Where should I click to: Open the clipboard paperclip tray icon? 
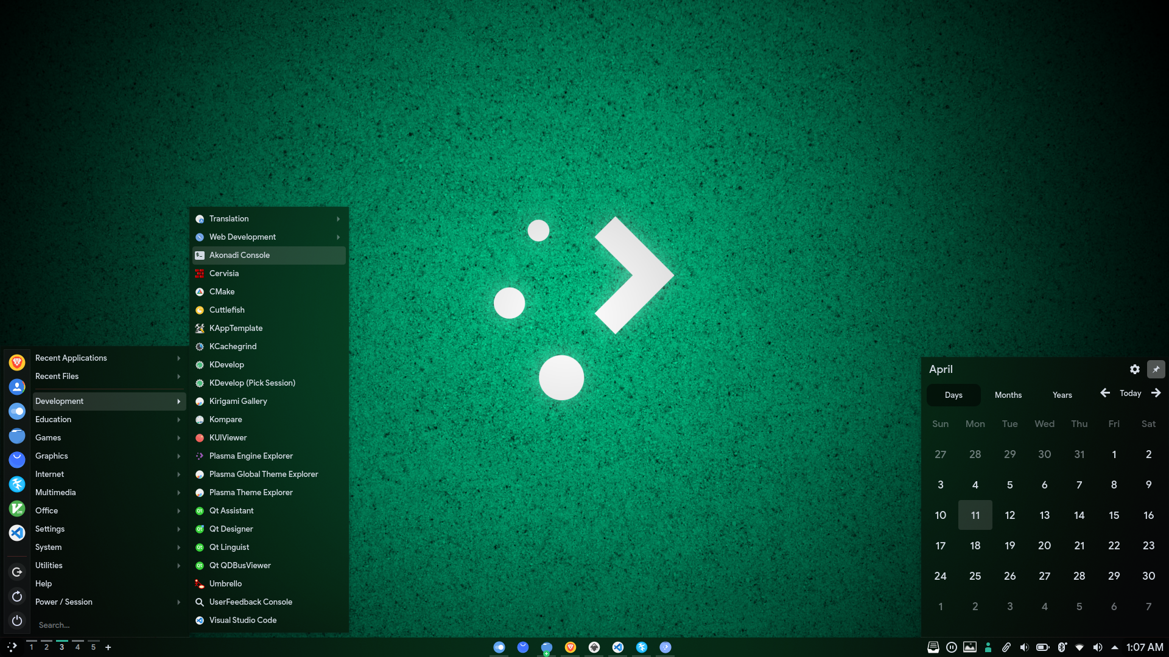point(1006,647)
